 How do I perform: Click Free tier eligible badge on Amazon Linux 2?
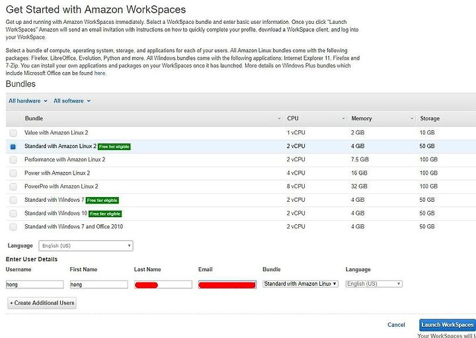coord(114,147)
